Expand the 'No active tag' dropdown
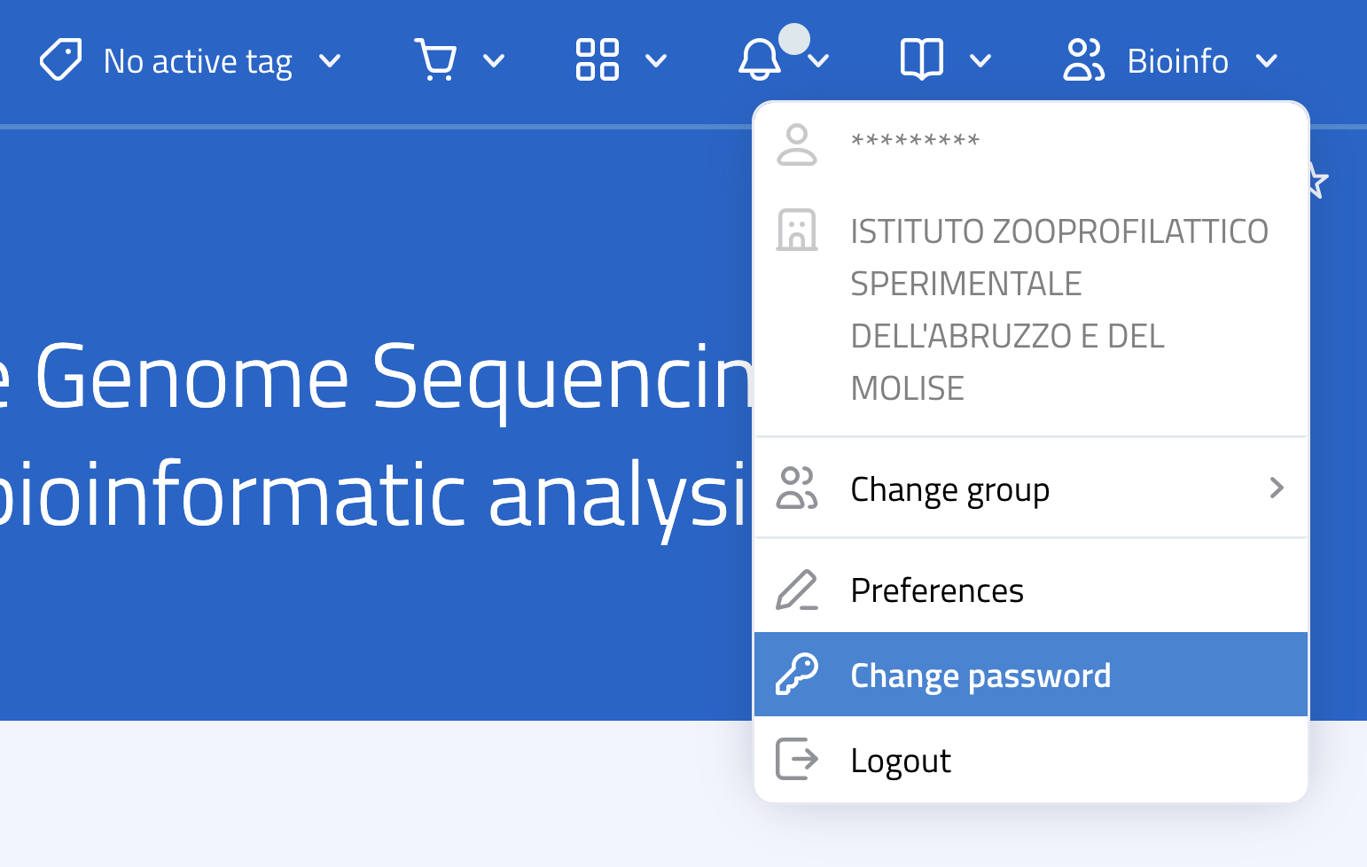1367x867 pixels. 331,62
